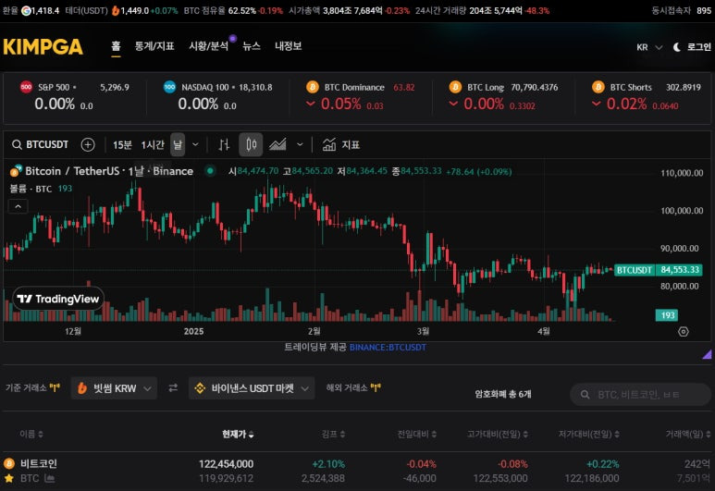Open the 빗썸 KRW exchange dropdown
The height and width of the screenshot is (491, 715).
click(114, 388)
